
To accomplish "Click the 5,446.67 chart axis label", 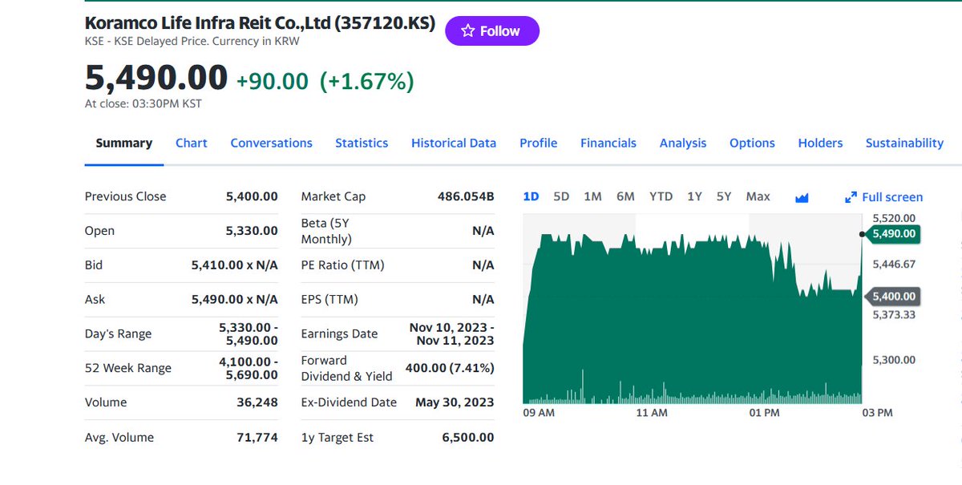I will [x=894, y=265].
